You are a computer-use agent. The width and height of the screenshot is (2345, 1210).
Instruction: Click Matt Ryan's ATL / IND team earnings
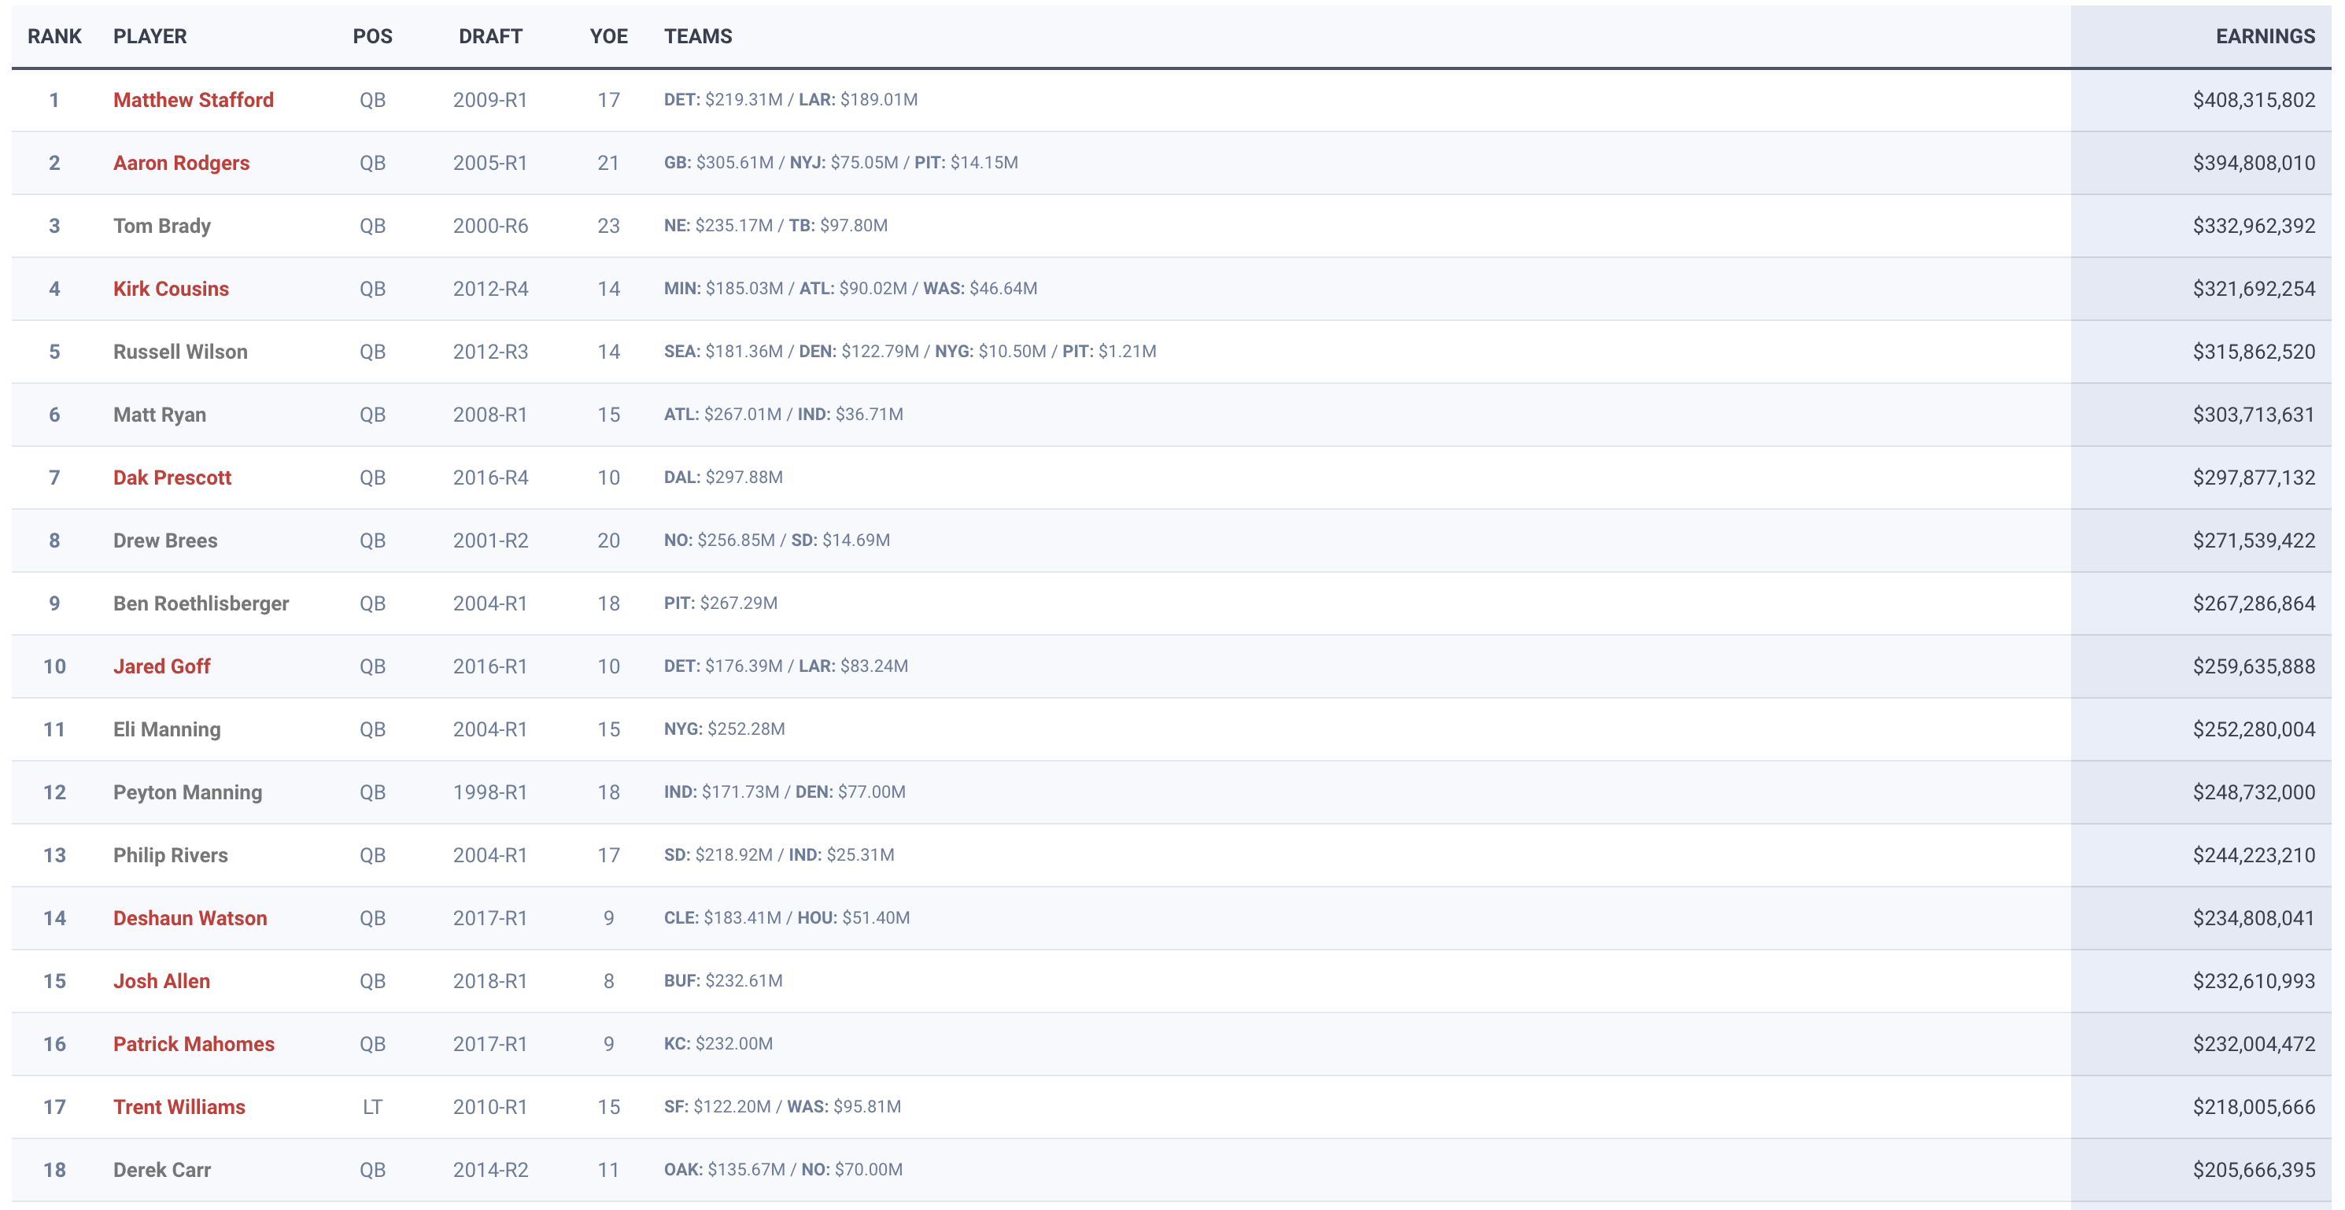click(784, 415)
